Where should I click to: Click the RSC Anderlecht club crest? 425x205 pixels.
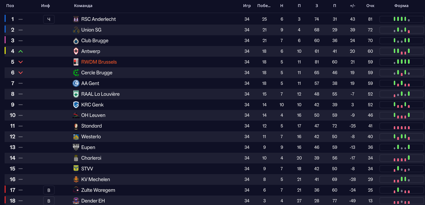(76, 19)
